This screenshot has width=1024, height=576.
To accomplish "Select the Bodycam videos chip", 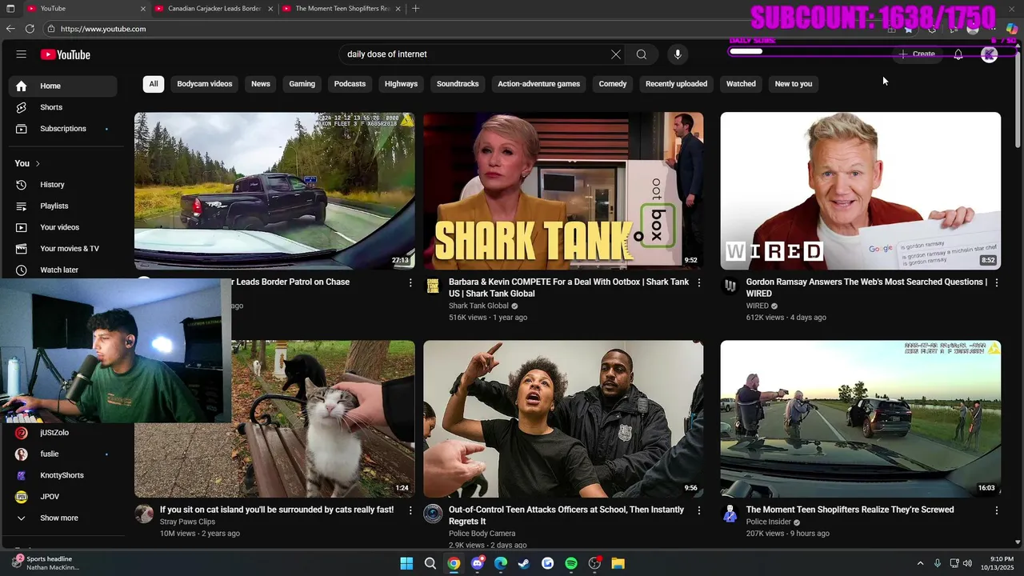I will coord(205,84).
